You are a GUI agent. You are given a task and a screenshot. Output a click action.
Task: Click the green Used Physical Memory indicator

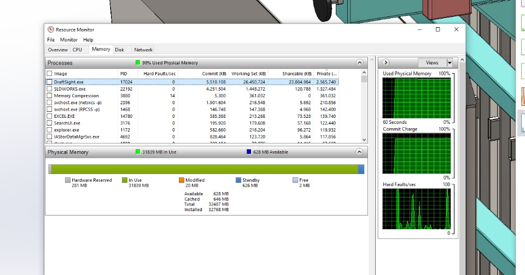[x=138, y=63]
